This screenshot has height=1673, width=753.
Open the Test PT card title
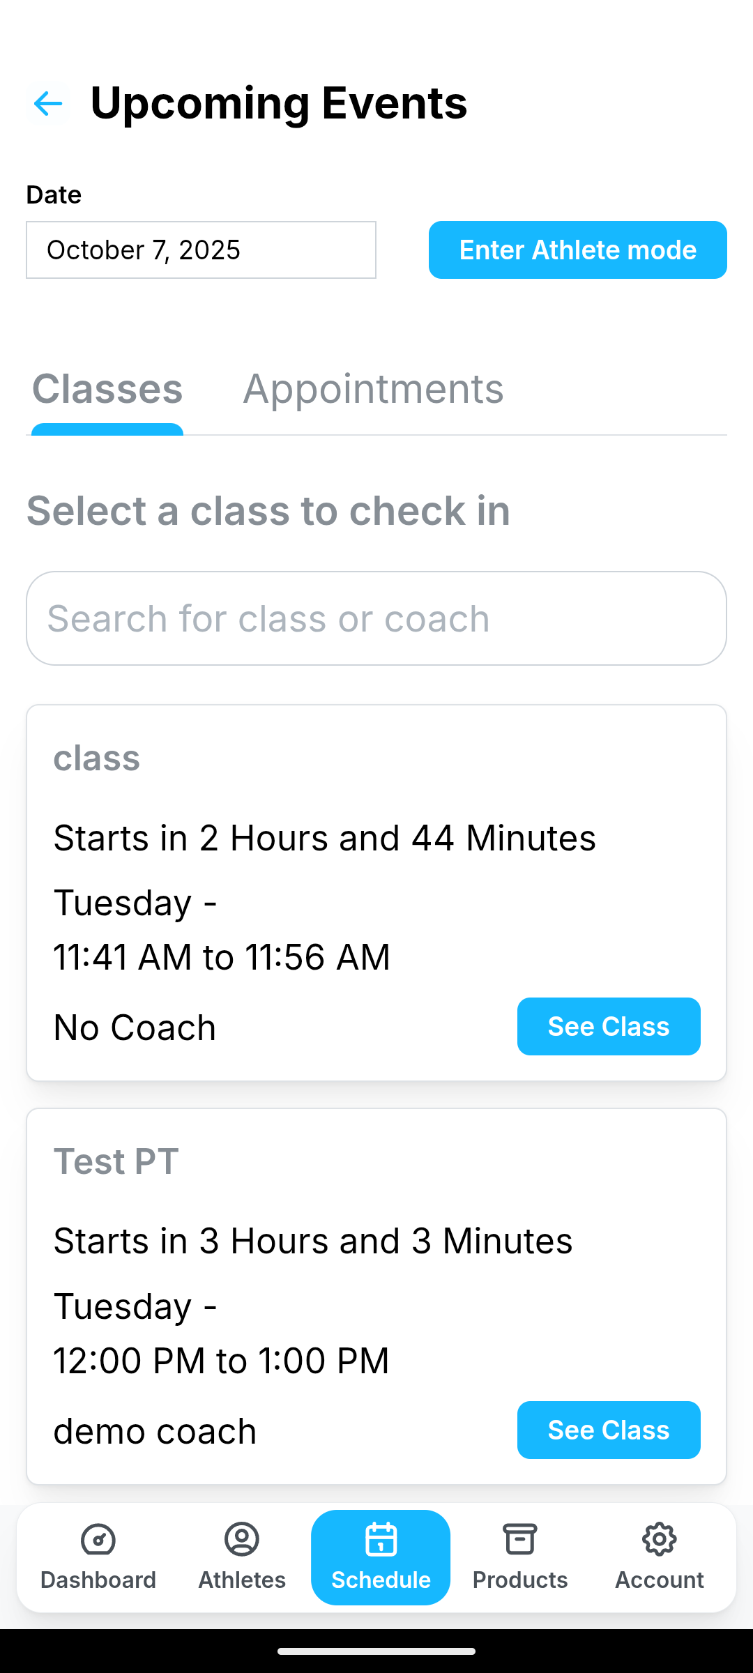[x=116, y=1162]
